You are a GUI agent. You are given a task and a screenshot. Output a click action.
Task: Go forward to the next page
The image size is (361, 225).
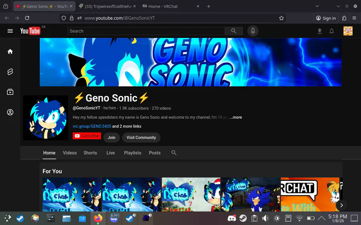click(17, 18)
